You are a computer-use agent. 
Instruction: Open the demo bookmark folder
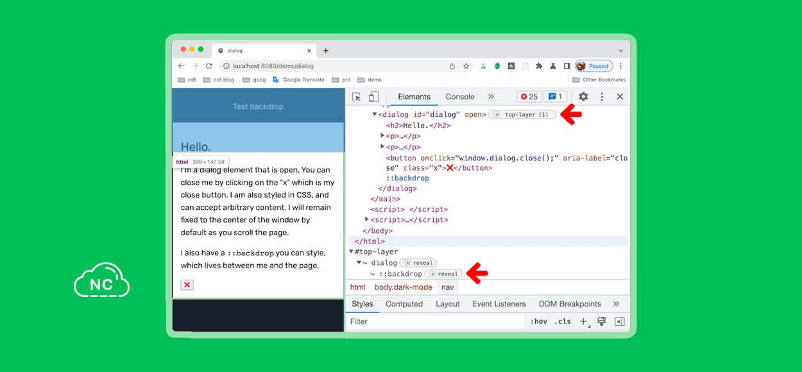pos(370,80)
